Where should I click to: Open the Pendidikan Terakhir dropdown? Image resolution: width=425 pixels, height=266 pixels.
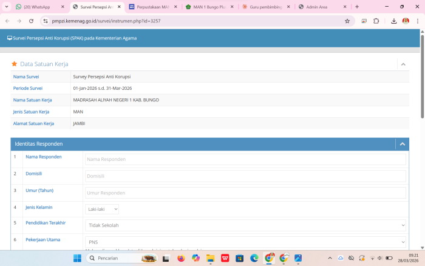point(245,225)
